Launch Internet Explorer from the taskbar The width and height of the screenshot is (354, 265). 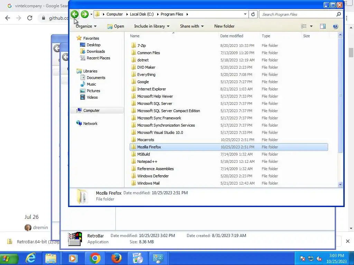click(31, 258)
